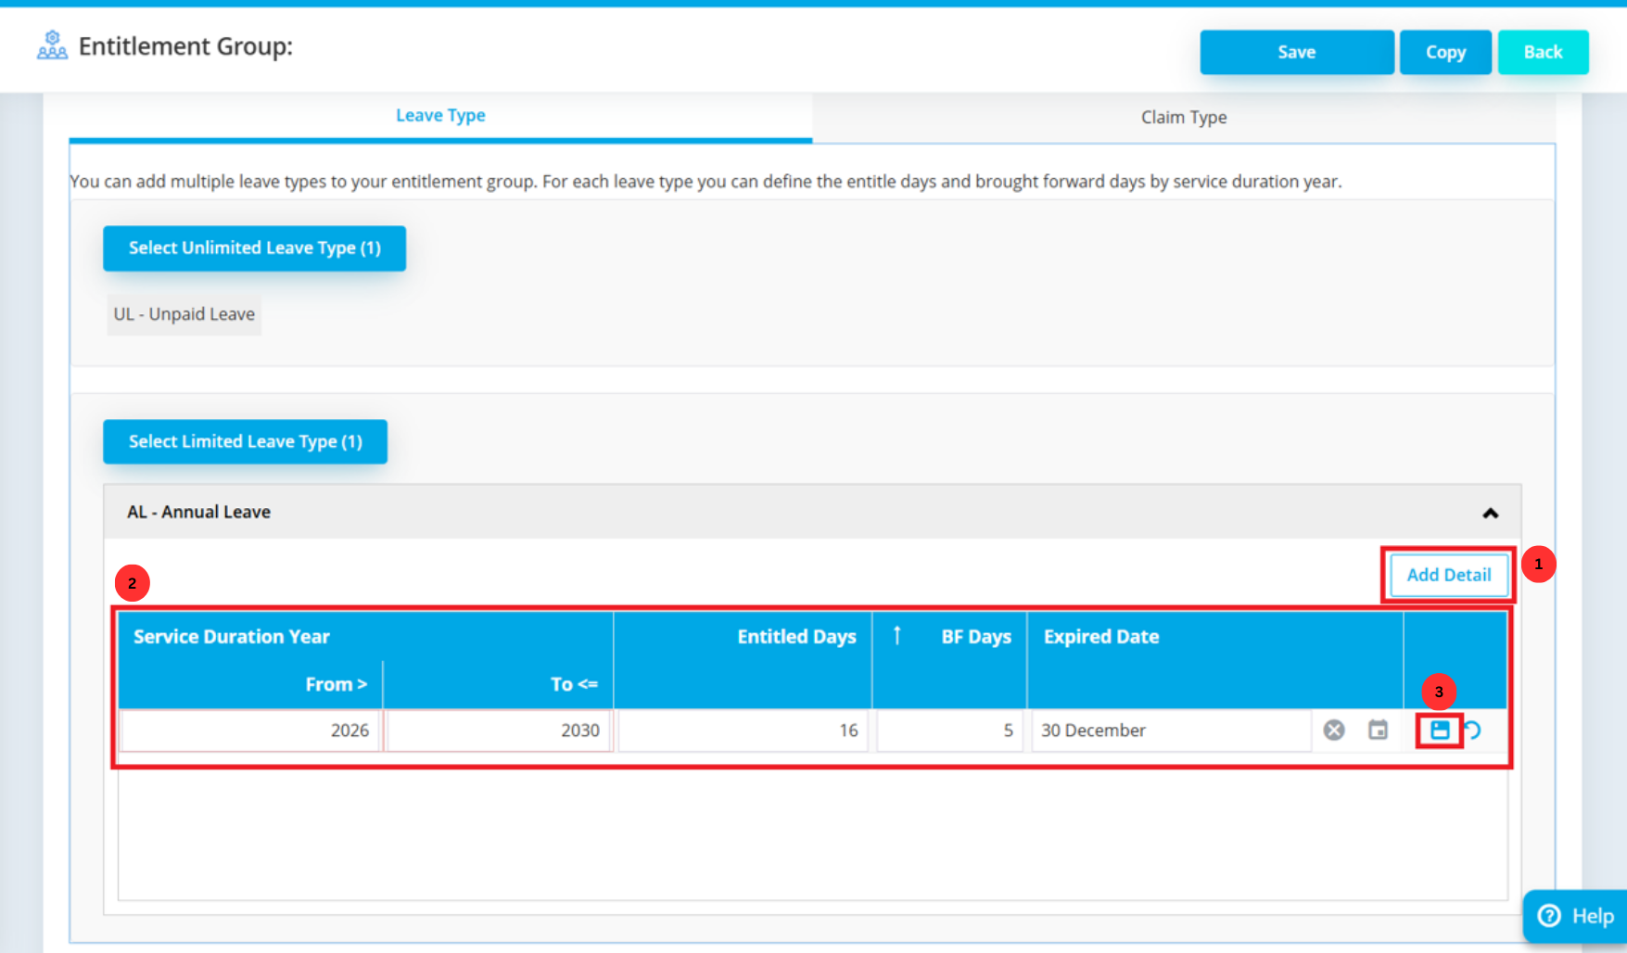Open the Help widget button
1627x953 pixels.
pos(1575,916)
